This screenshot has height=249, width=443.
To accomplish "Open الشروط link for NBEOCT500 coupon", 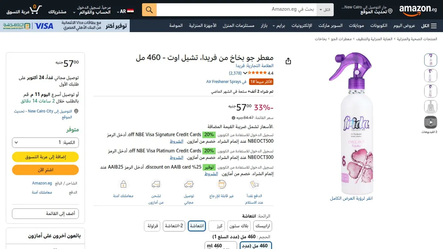I will [176, 141].
